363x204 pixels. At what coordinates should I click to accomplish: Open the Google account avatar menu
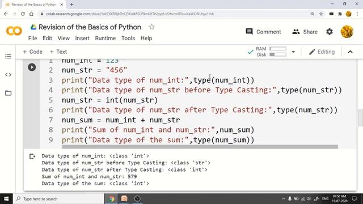coord(347,32)
